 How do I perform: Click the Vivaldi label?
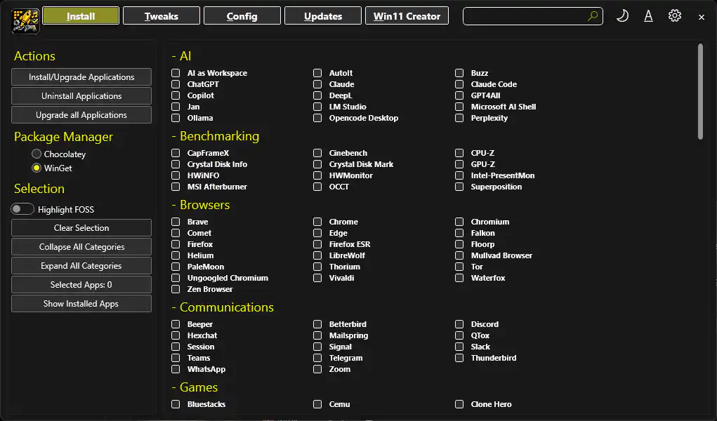coord(341,278)
